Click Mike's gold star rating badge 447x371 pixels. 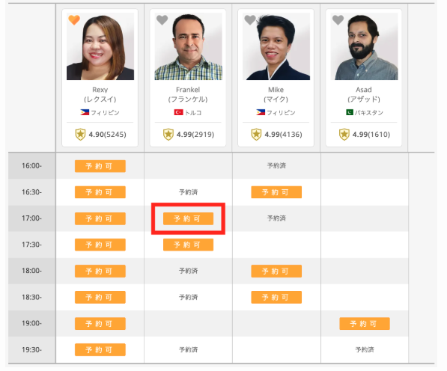pos(256,135)
